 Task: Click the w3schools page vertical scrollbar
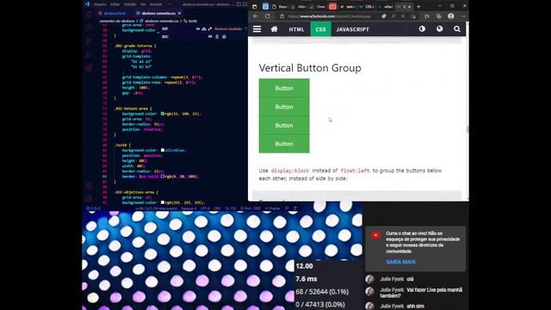coord(467,129)
